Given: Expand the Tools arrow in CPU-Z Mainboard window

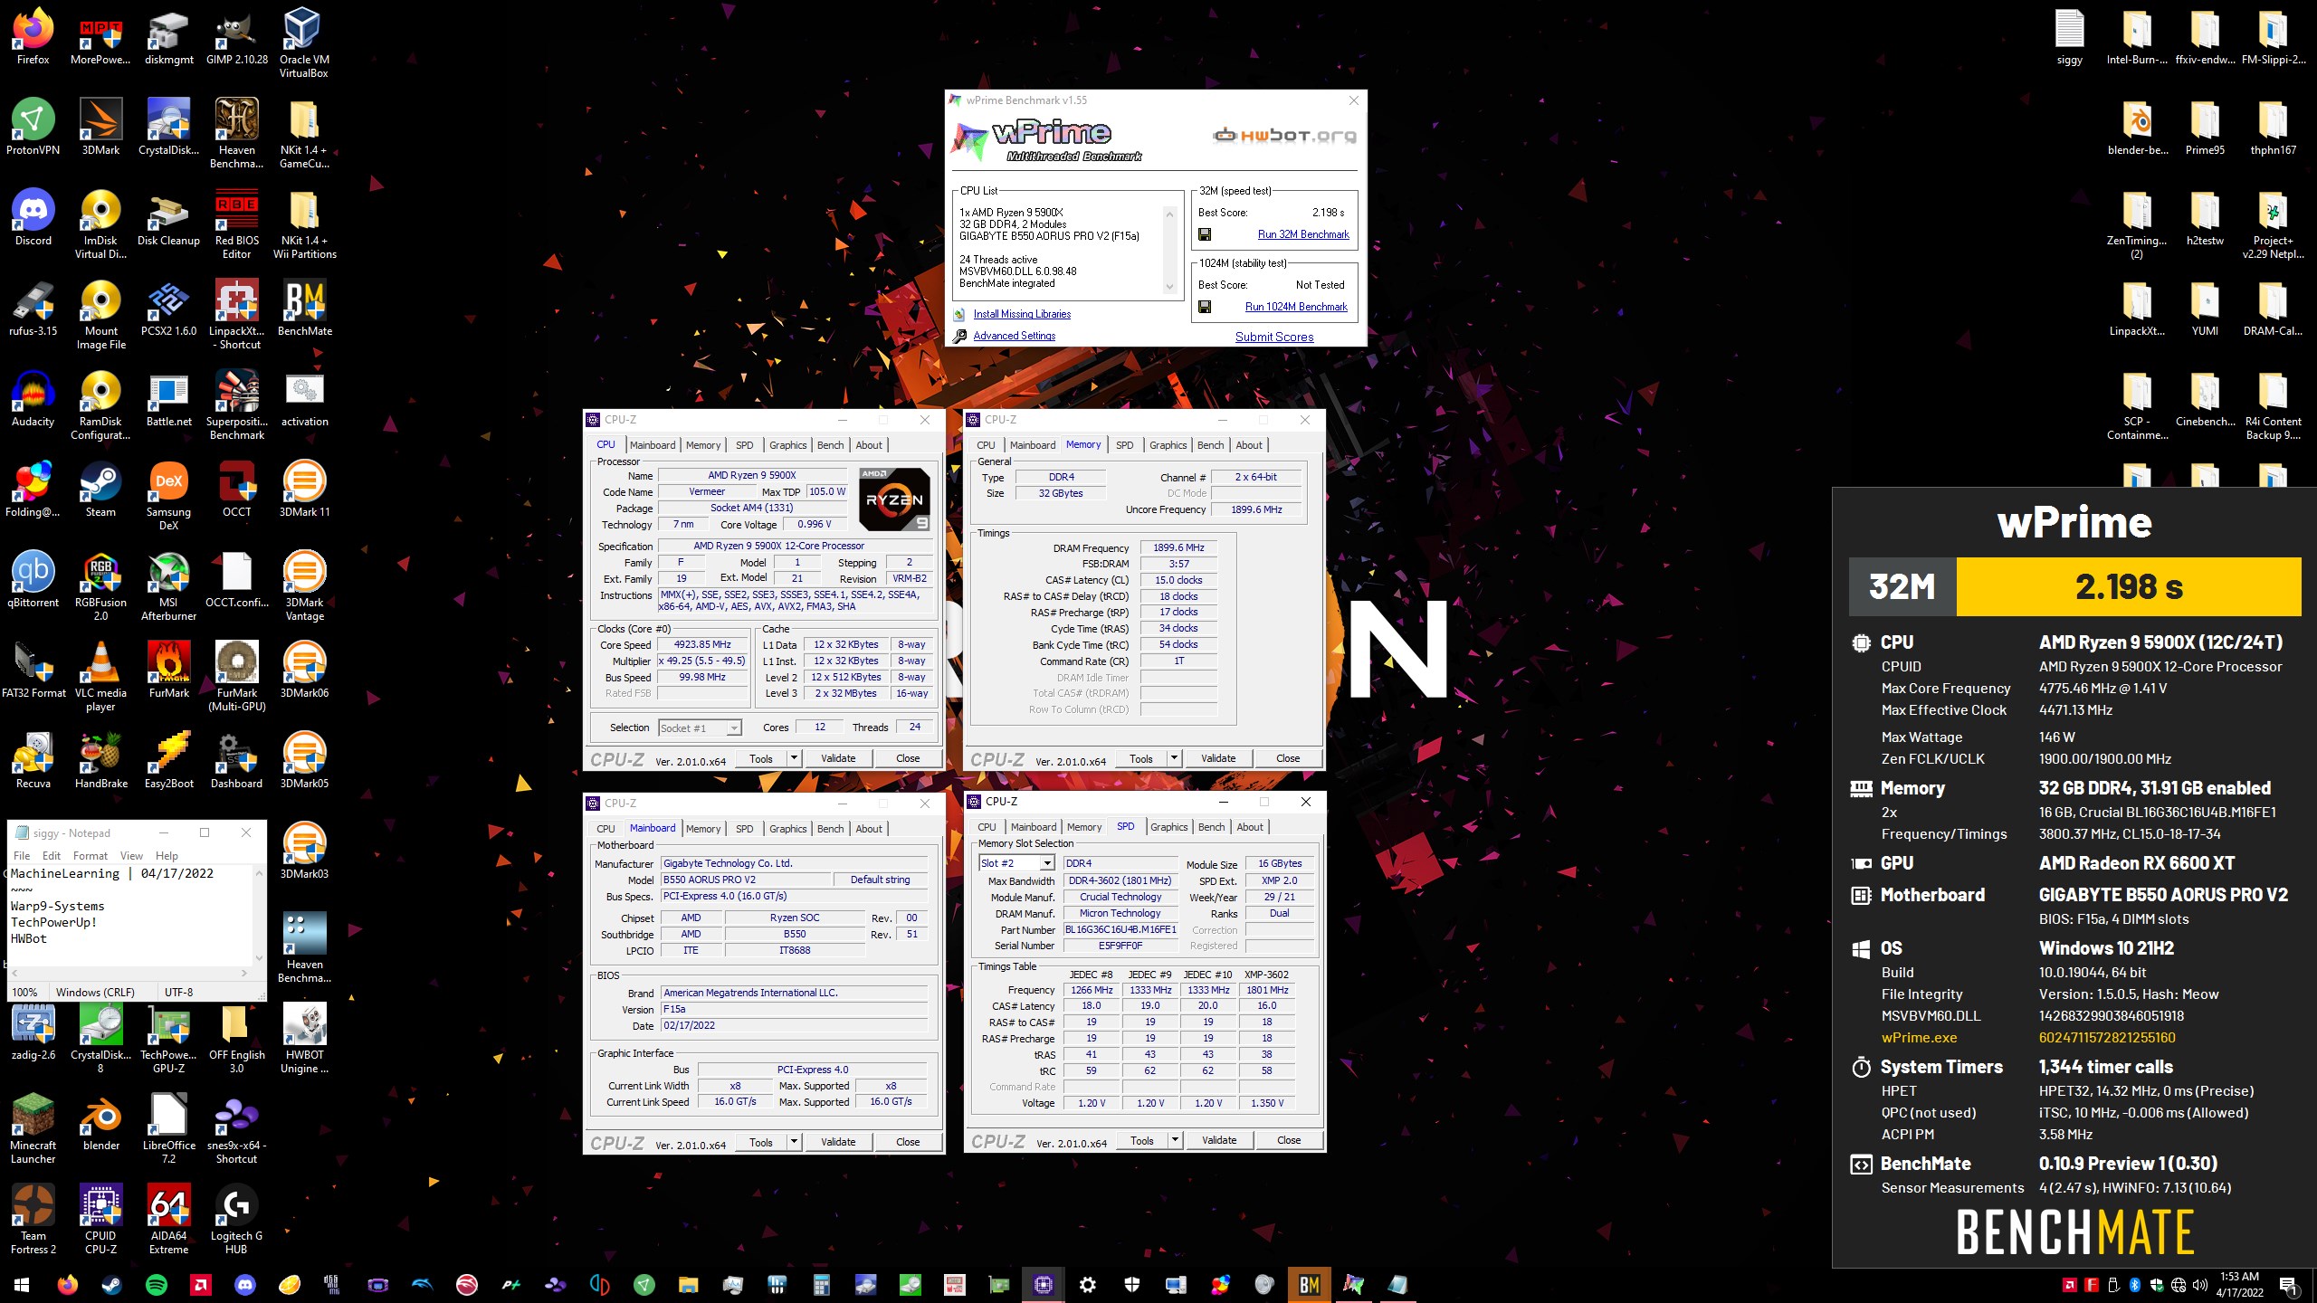Looking at the screenshot, I should click(794, 1142).
